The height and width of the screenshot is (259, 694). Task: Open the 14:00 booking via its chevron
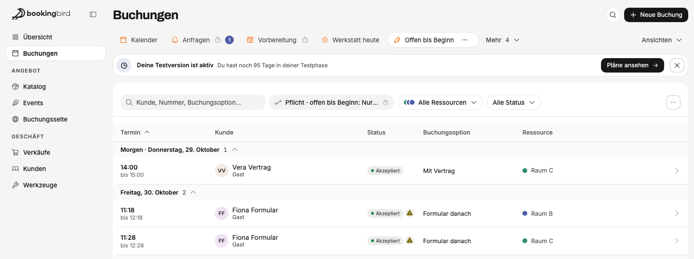pos(677,171)
